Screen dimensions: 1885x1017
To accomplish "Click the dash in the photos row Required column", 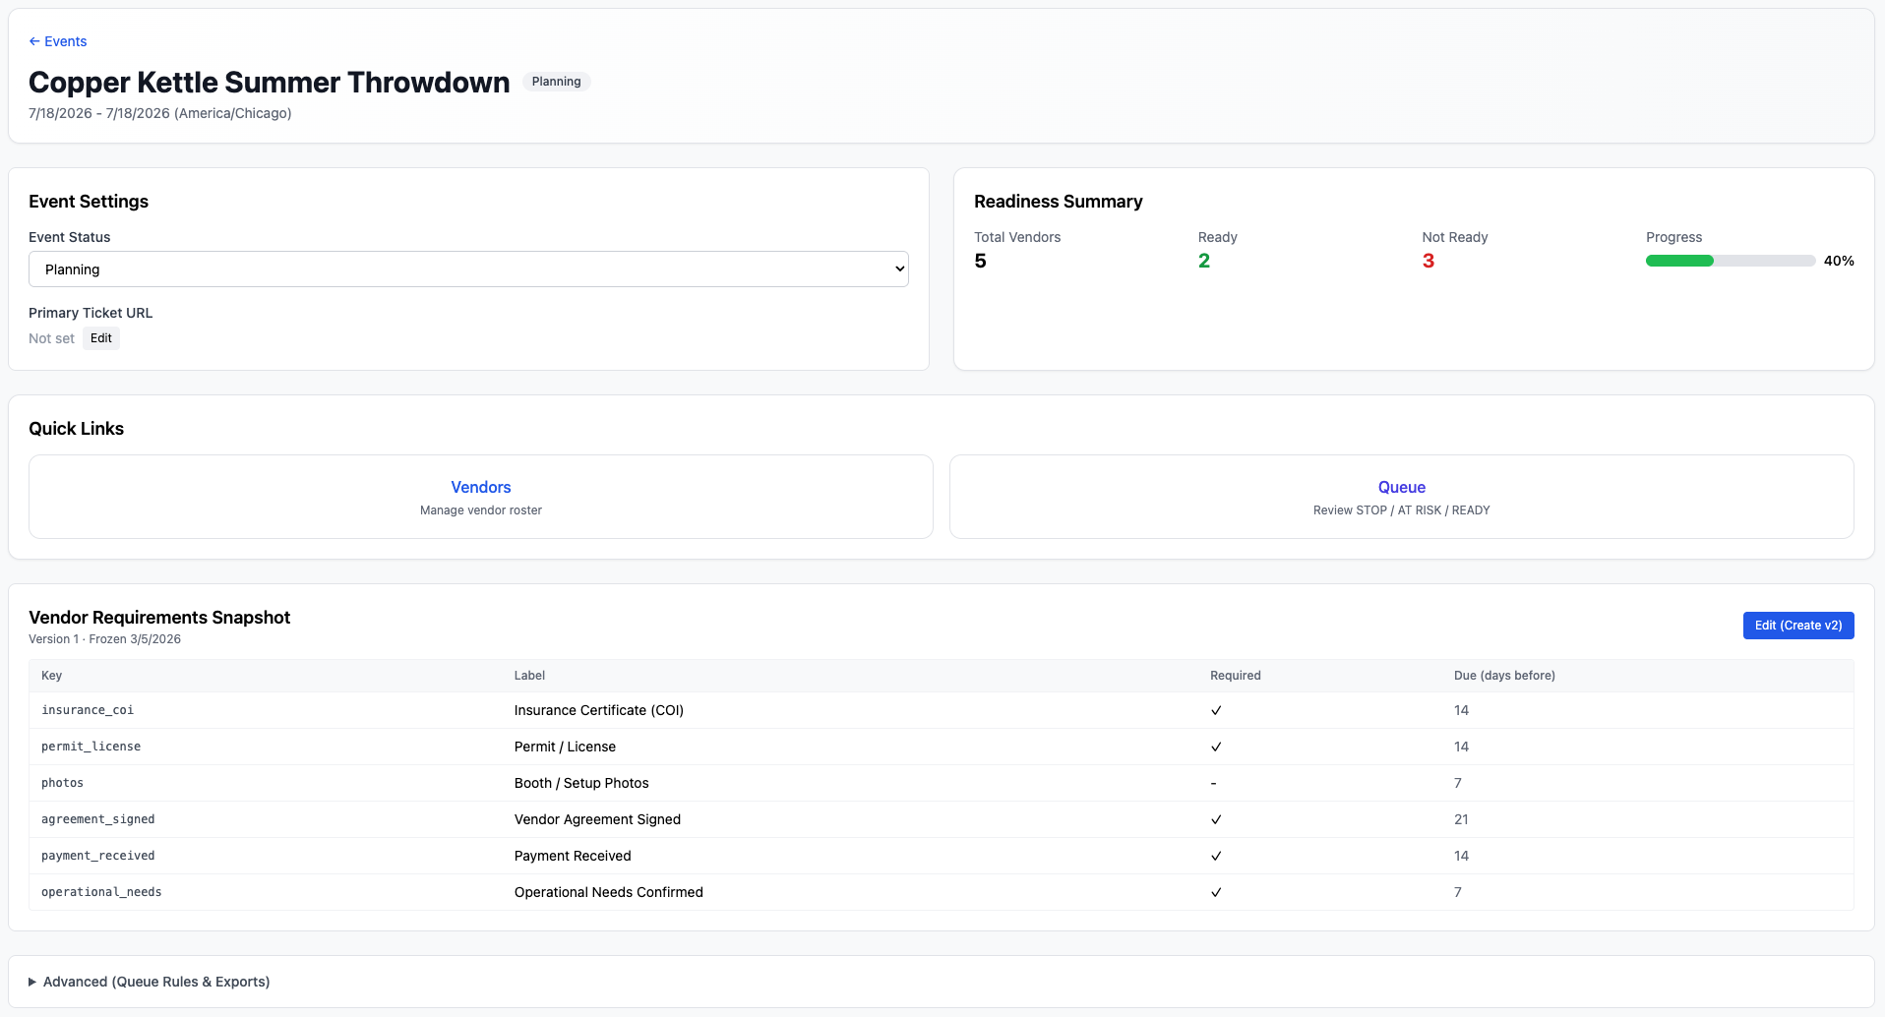I will click(1213, 783).
